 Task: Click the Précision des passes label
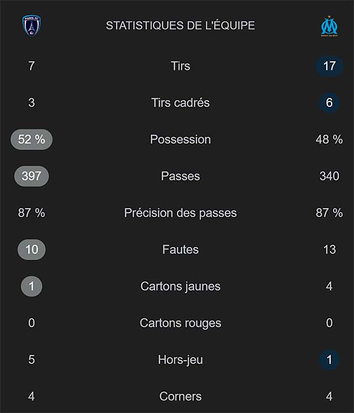pyautogui.click(x=181, y=213)
